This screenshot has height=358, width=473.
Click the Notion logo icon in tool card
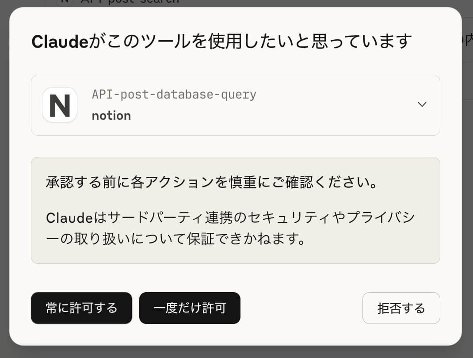[x=60, y=105]
